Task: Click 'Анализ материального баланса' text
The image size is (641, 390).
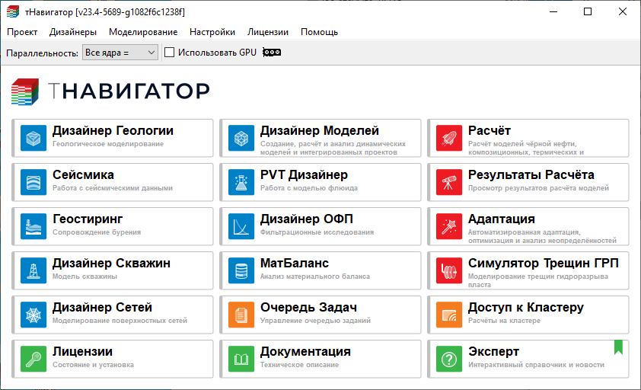Action: (x=314, y=277)
